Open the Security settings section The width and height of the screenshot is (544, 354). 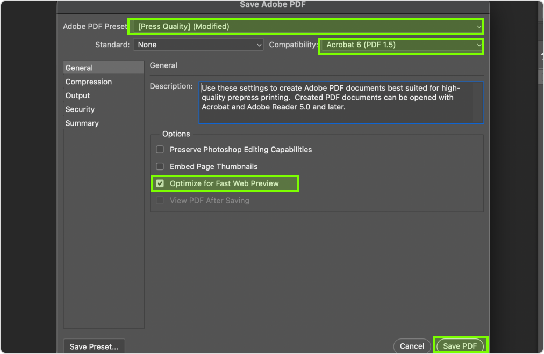point(80,109)
